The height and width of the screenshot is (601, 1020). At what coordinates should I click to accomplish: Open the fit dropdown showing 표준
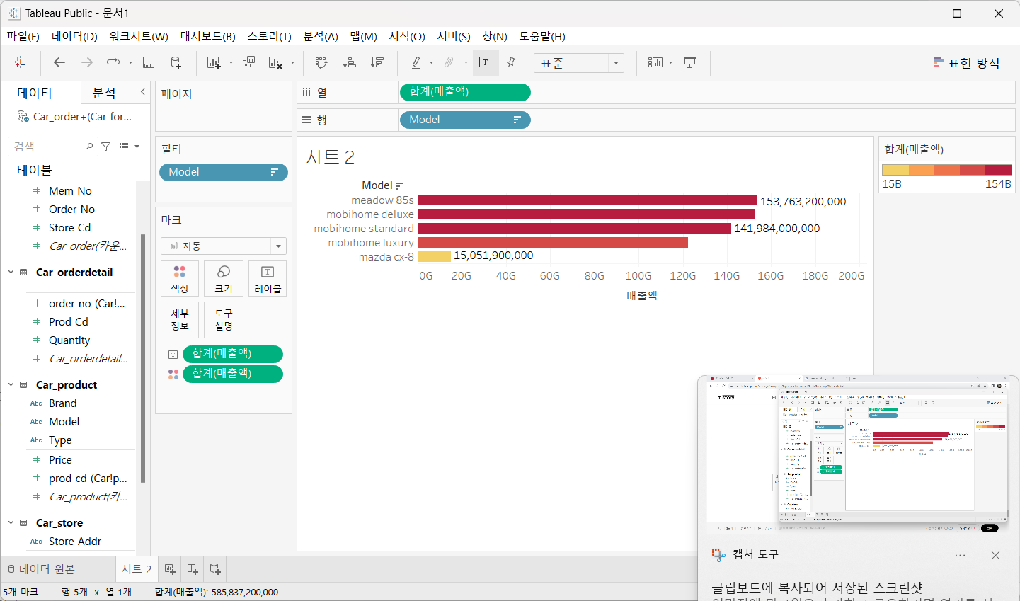coord(579,63)
